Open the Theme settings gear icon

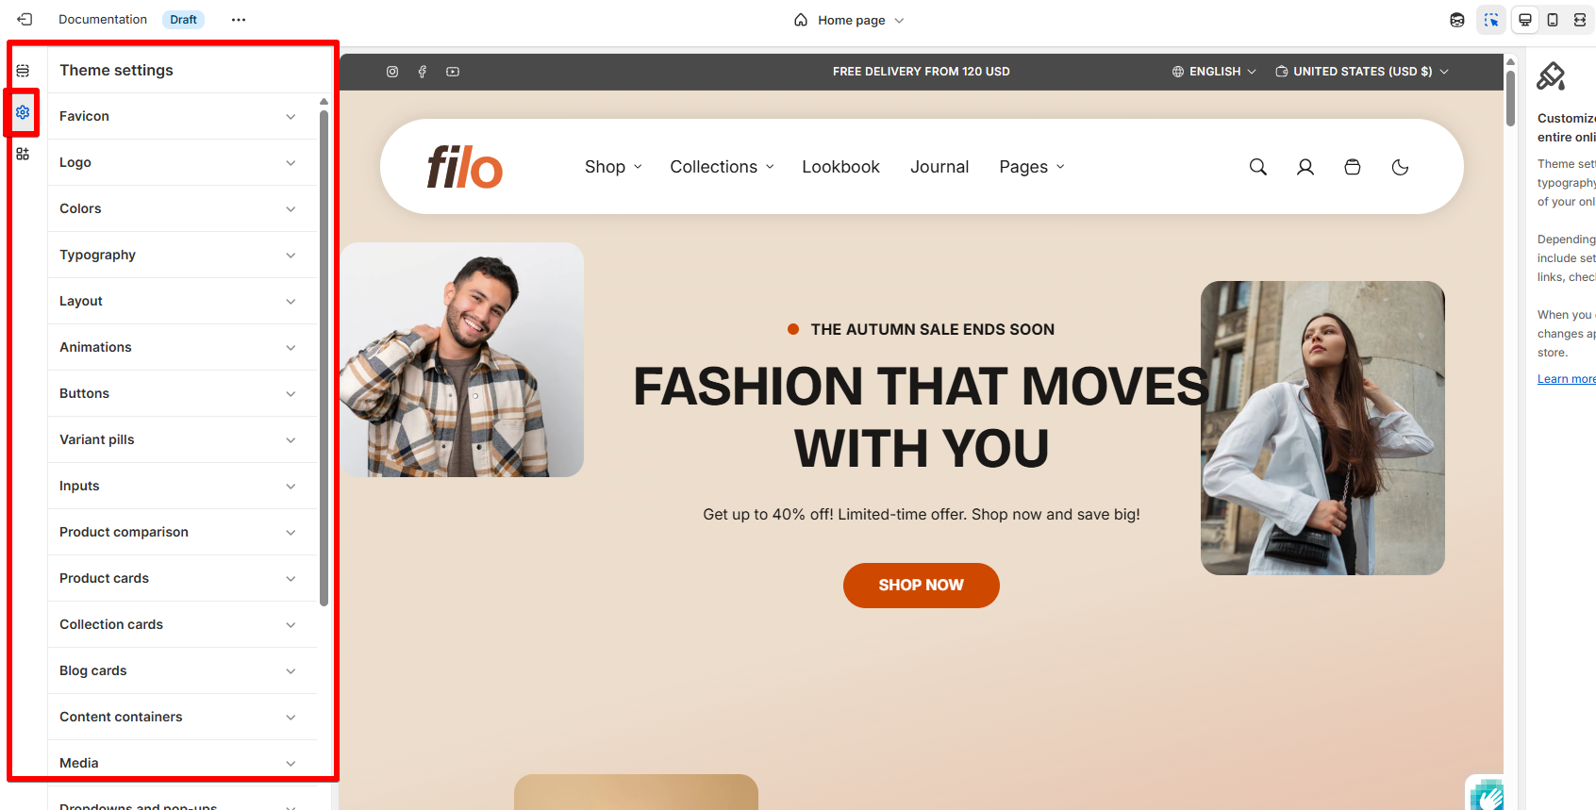click(x=23, y=112)
